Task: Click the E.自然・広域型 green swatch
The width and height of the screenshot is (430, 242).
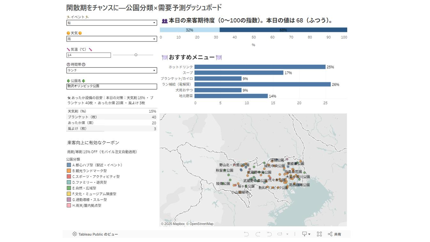Action: [x=69, y=188]
